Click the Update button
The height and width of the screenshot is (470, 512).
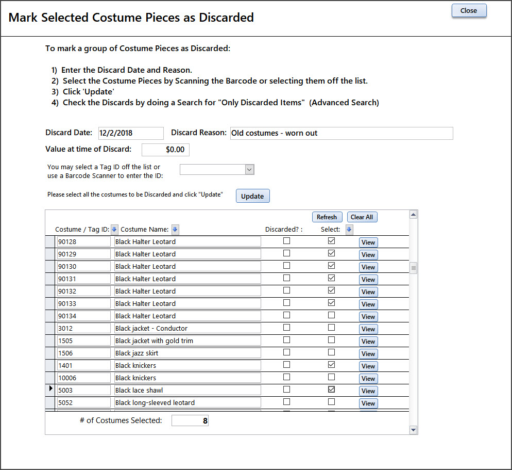point(253,196)
